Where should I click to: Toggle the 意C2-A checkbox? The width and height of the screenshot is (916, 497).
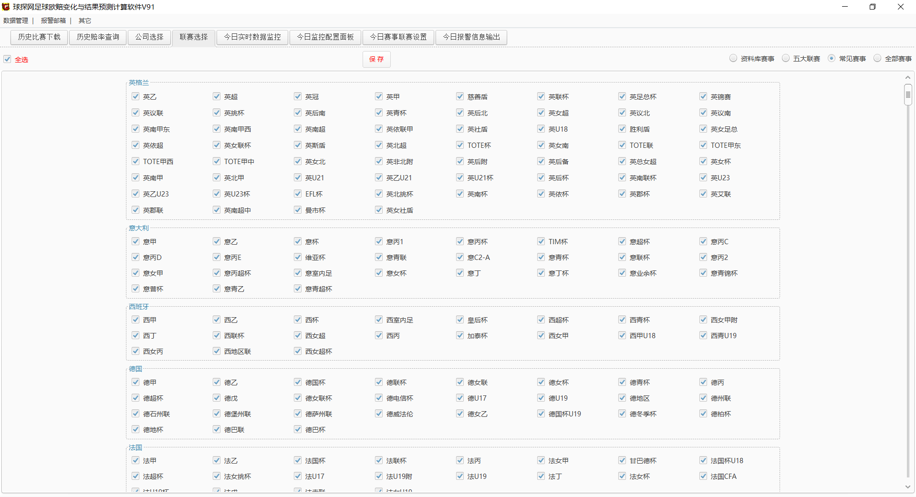460,257
